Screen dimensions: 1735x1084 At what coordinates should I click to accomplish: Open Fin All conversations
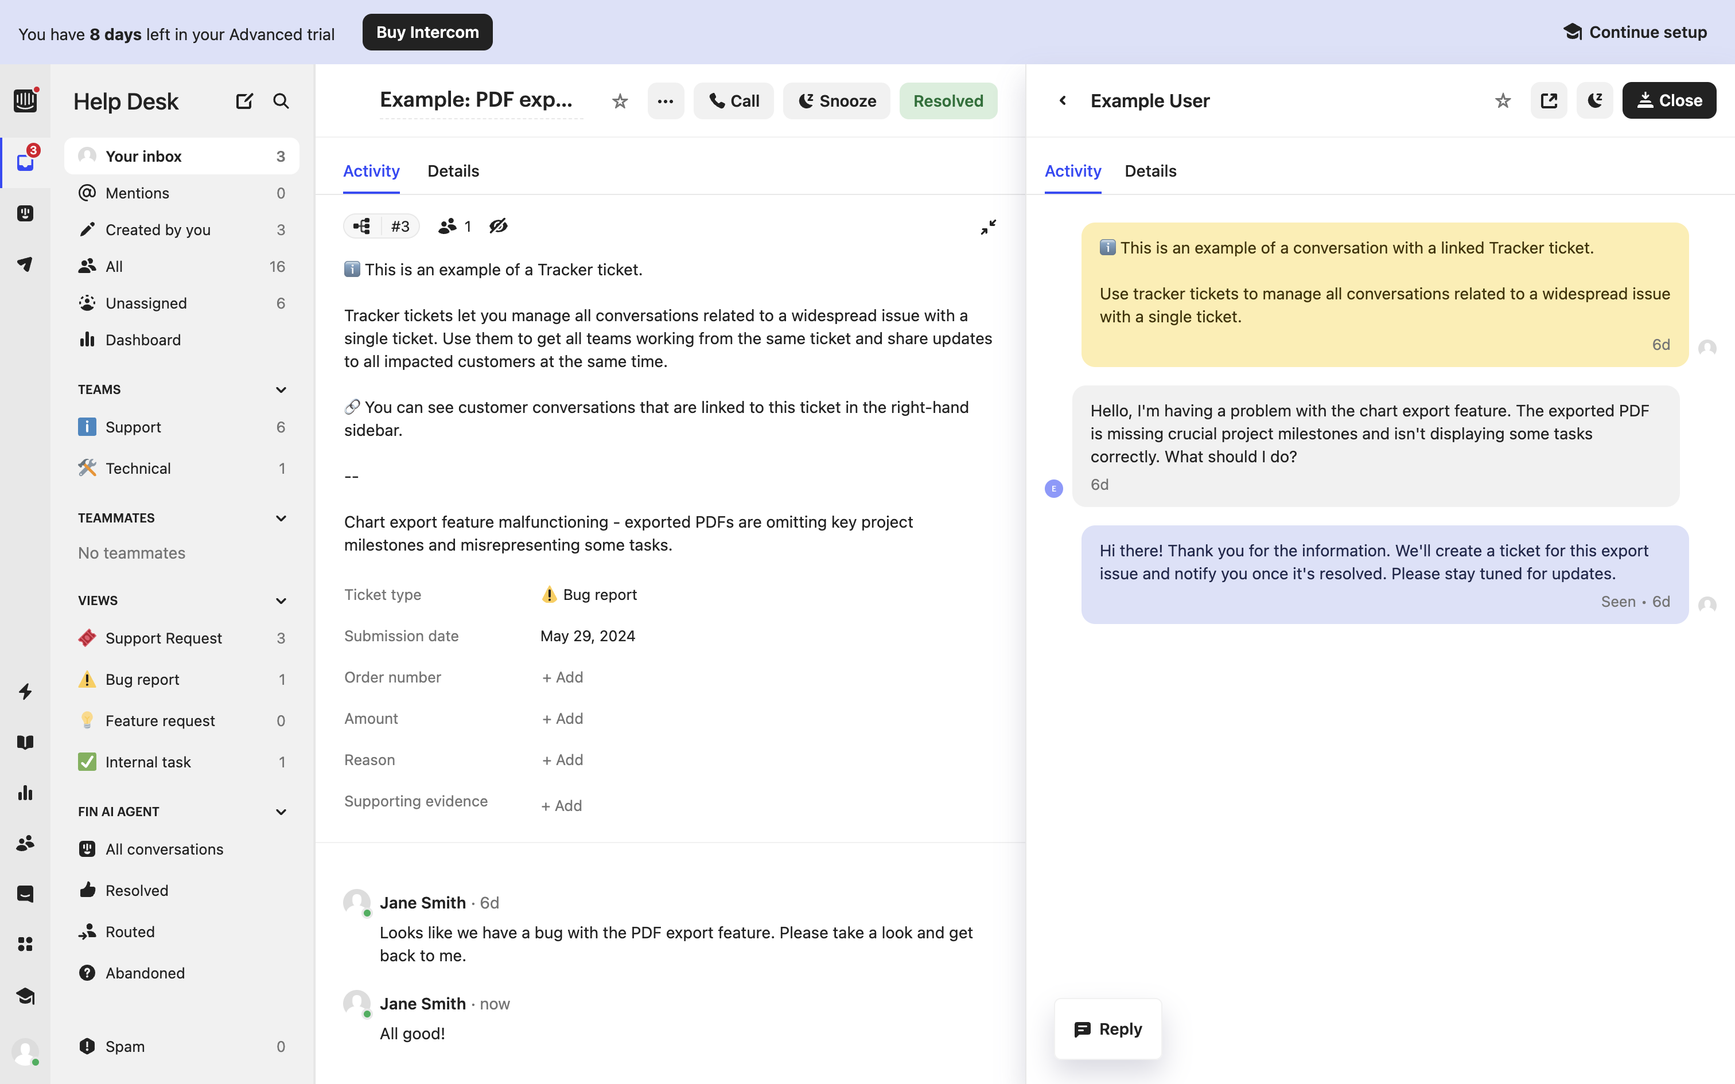click(181, 849)
